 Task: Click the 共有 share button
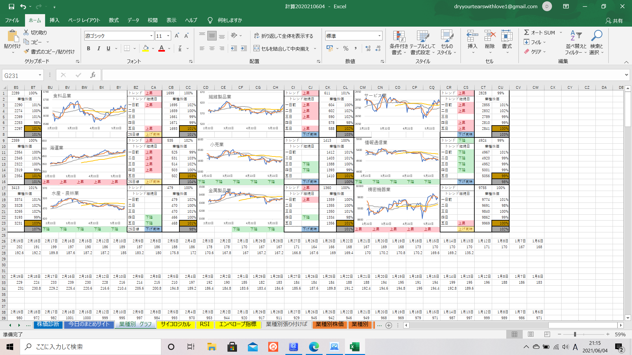[x=614, y=20]
